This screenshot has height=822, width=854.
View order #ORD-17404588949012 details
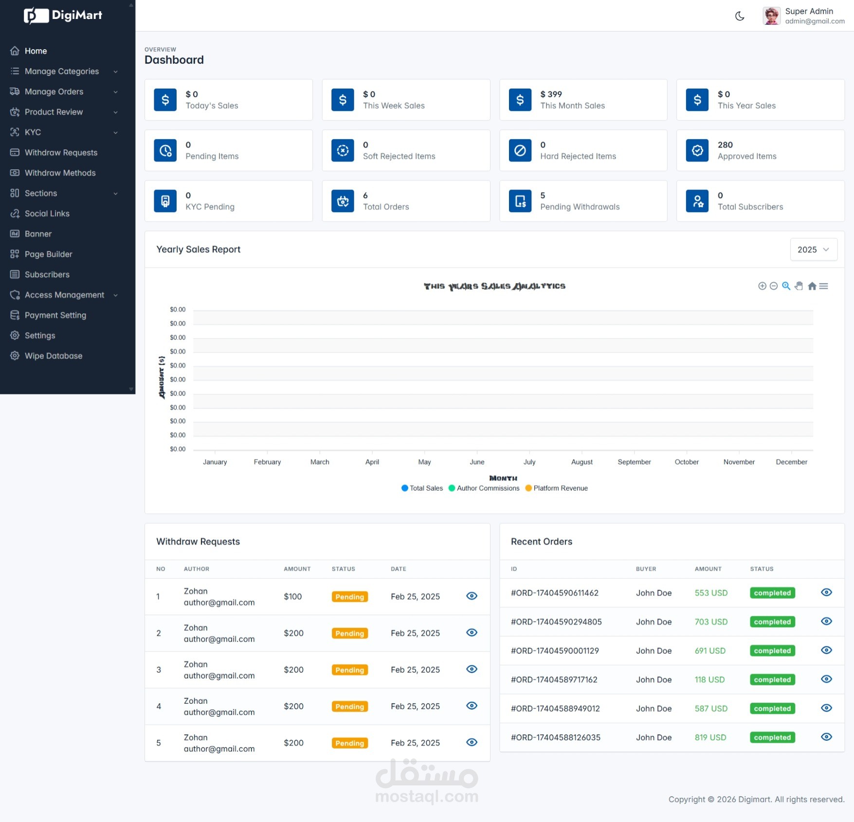click(826, 708)
